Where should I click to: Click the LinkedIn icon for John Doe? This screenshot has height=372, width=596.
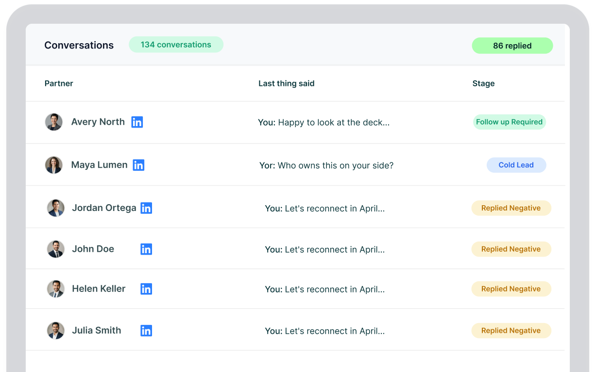tap(146, 249)
